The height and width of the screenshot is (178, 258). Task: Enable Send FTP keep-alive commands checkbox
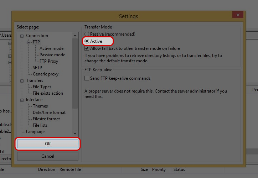point(87,78)
